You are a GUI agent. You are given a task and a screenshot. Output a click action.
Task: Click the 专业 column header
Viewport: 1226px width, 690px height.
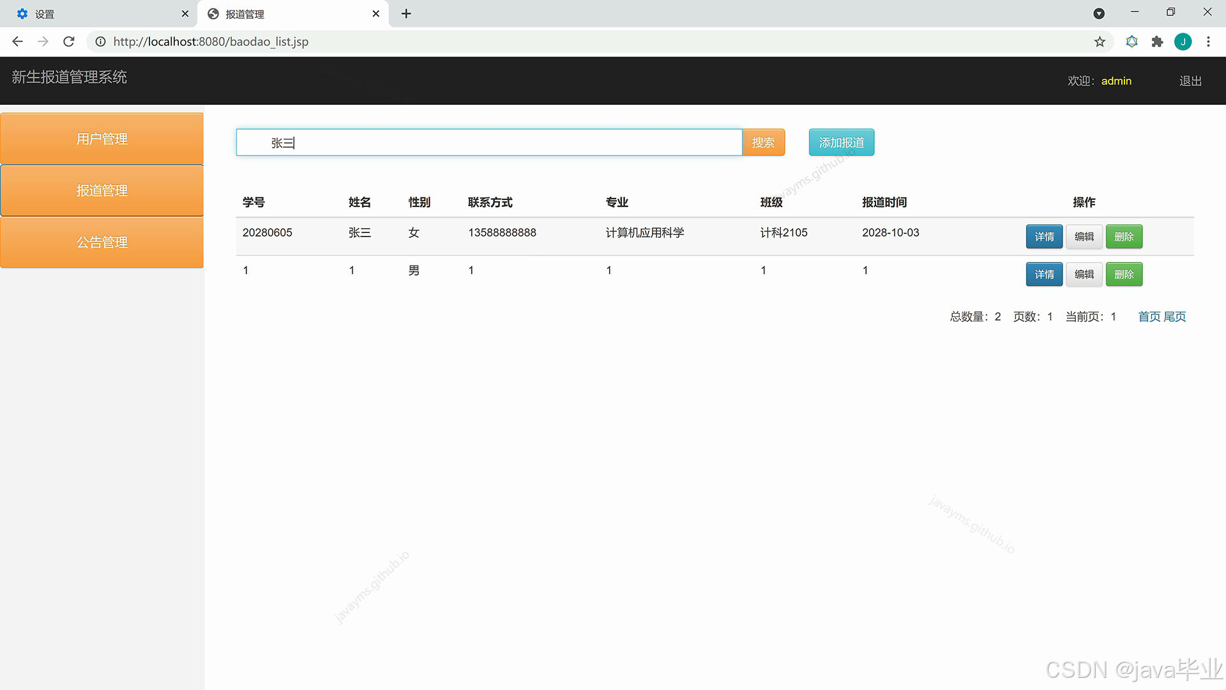[x=617, y=202]
